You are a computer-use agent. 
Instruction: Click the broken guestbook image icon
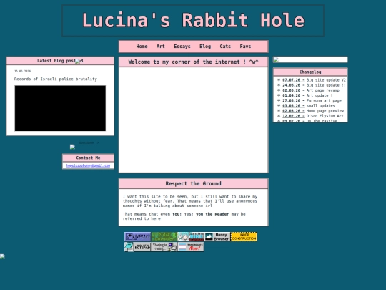(72, 147)
